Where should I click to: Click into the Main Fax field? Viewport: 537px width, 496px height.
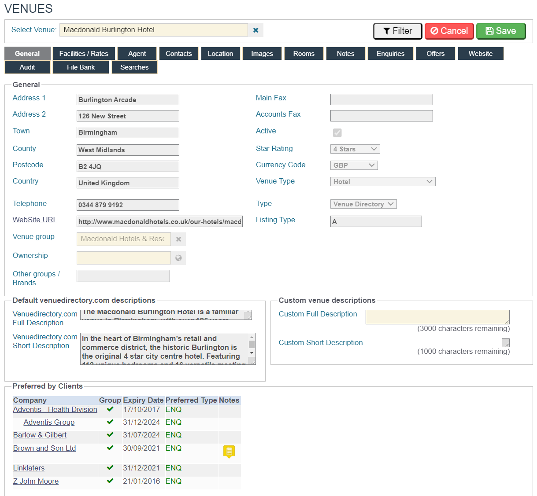click(381, 99)
